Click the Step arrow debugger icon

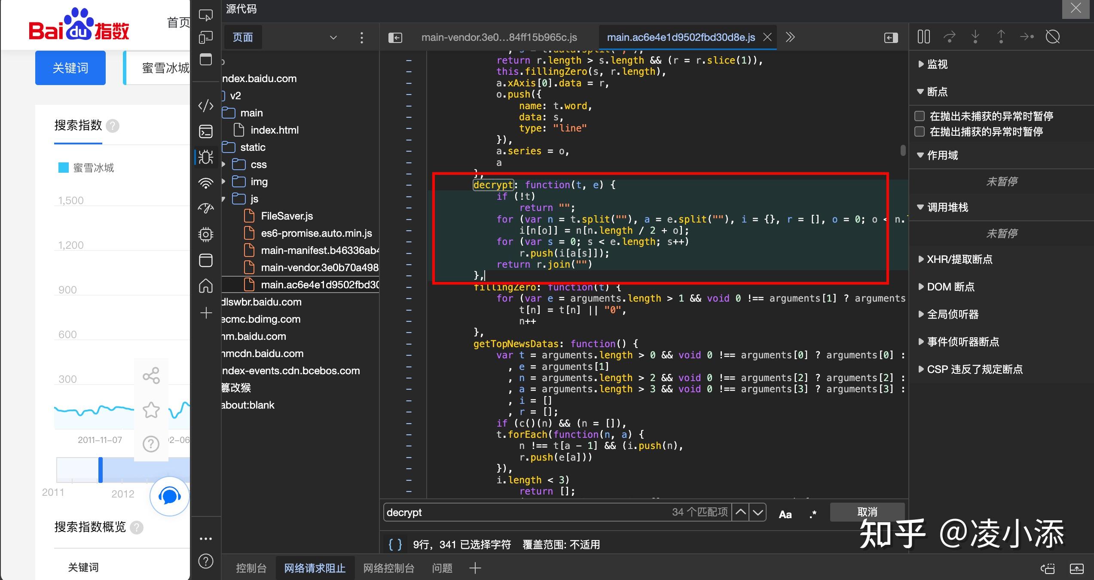tap(1027, 37)
